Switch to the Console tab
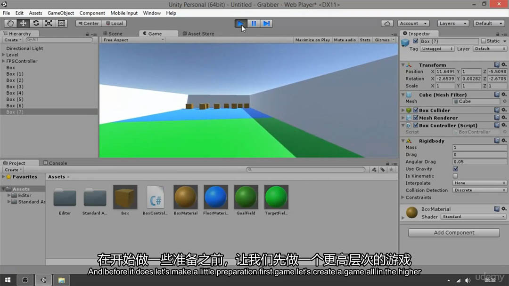 [55, 163]
